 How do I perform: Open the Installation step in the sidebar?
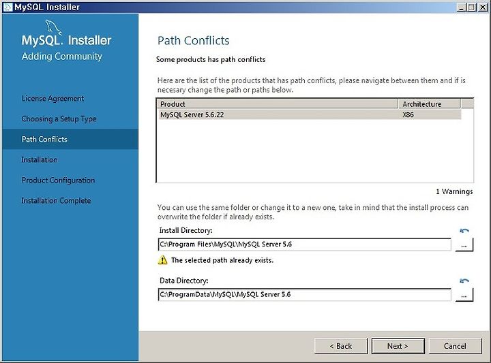coord(40,160)
